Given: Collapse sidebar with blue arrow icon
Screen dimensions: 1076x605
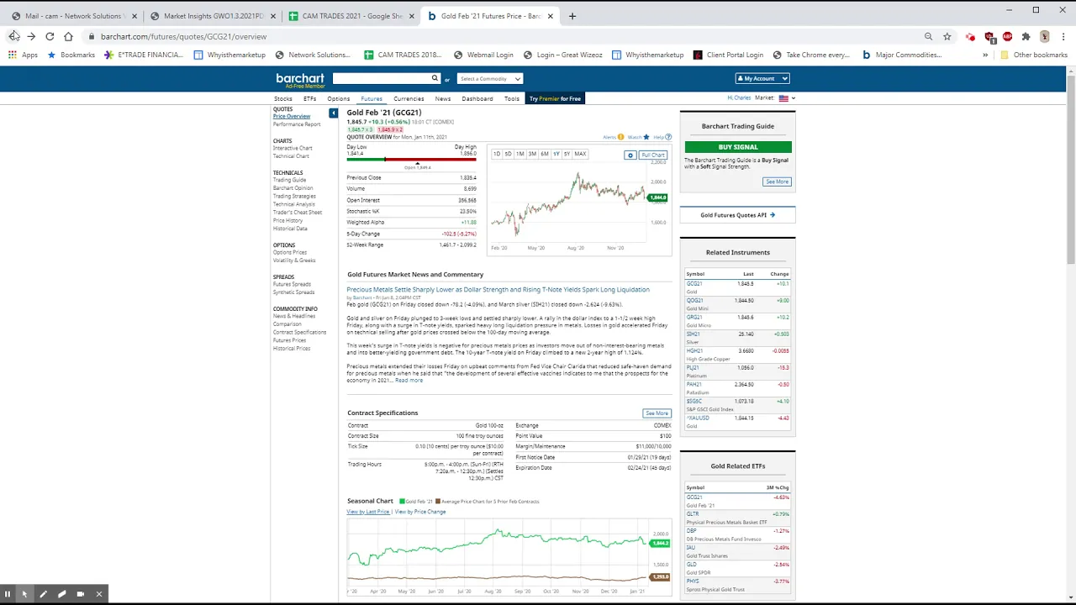Looking at the screenshot, I should [x=334, y=113].
